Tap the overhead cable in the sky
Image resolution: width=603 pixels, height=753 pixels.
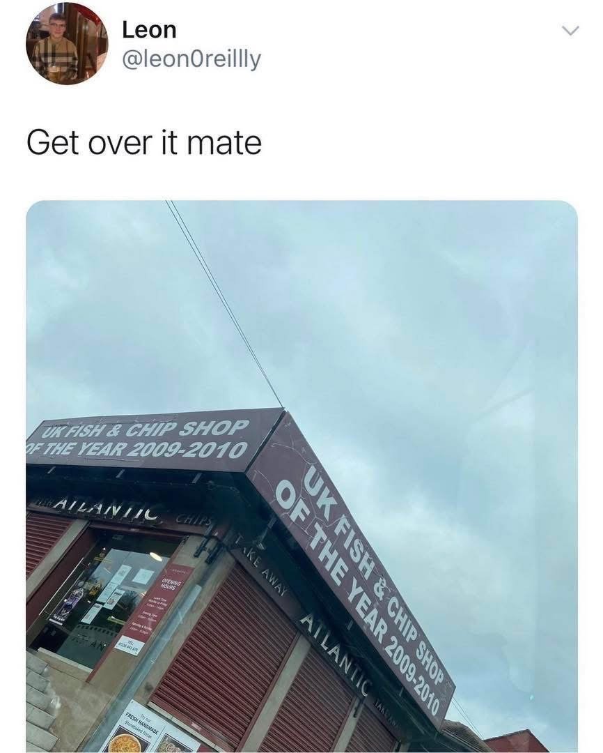224,303
